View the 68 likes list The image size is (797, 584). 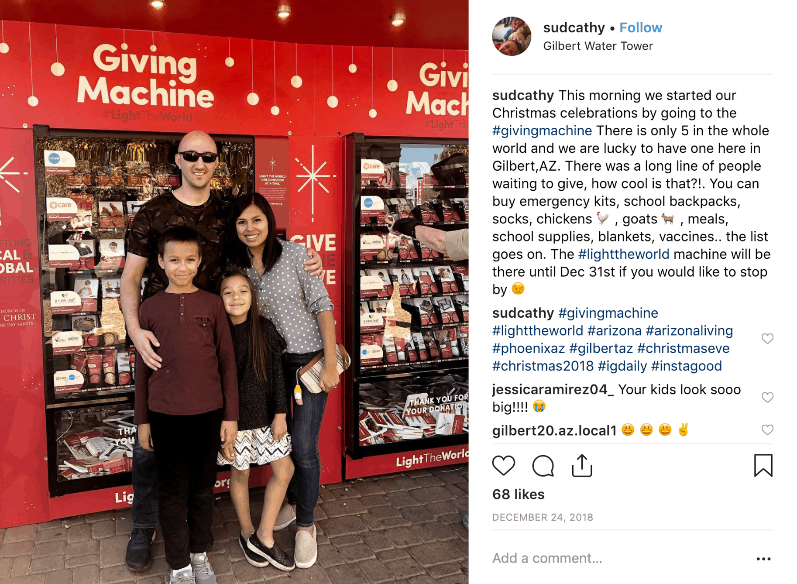pyautogui.click(x=519, y=494)
